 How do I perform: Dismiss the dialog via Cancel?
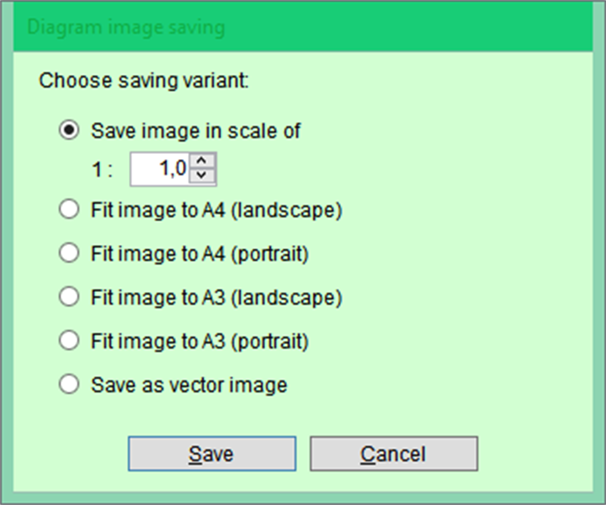394,453
